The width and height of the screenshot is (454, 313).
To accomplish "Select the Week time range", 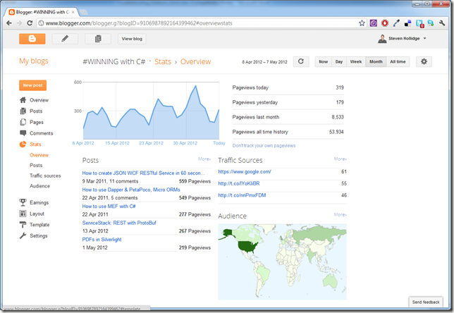I will click(356, 61).
